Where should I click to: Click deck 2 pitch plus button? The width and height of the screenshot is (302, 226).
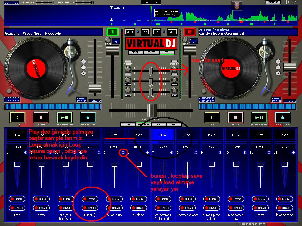click(x=278, y=73)
